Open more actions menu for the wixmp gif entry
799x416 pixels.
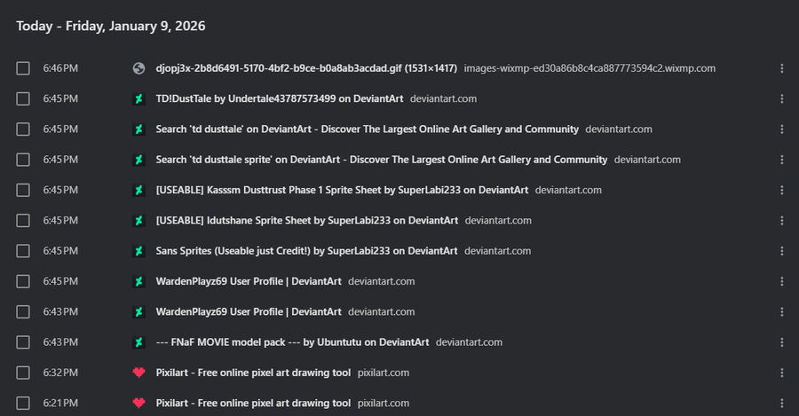782,68
